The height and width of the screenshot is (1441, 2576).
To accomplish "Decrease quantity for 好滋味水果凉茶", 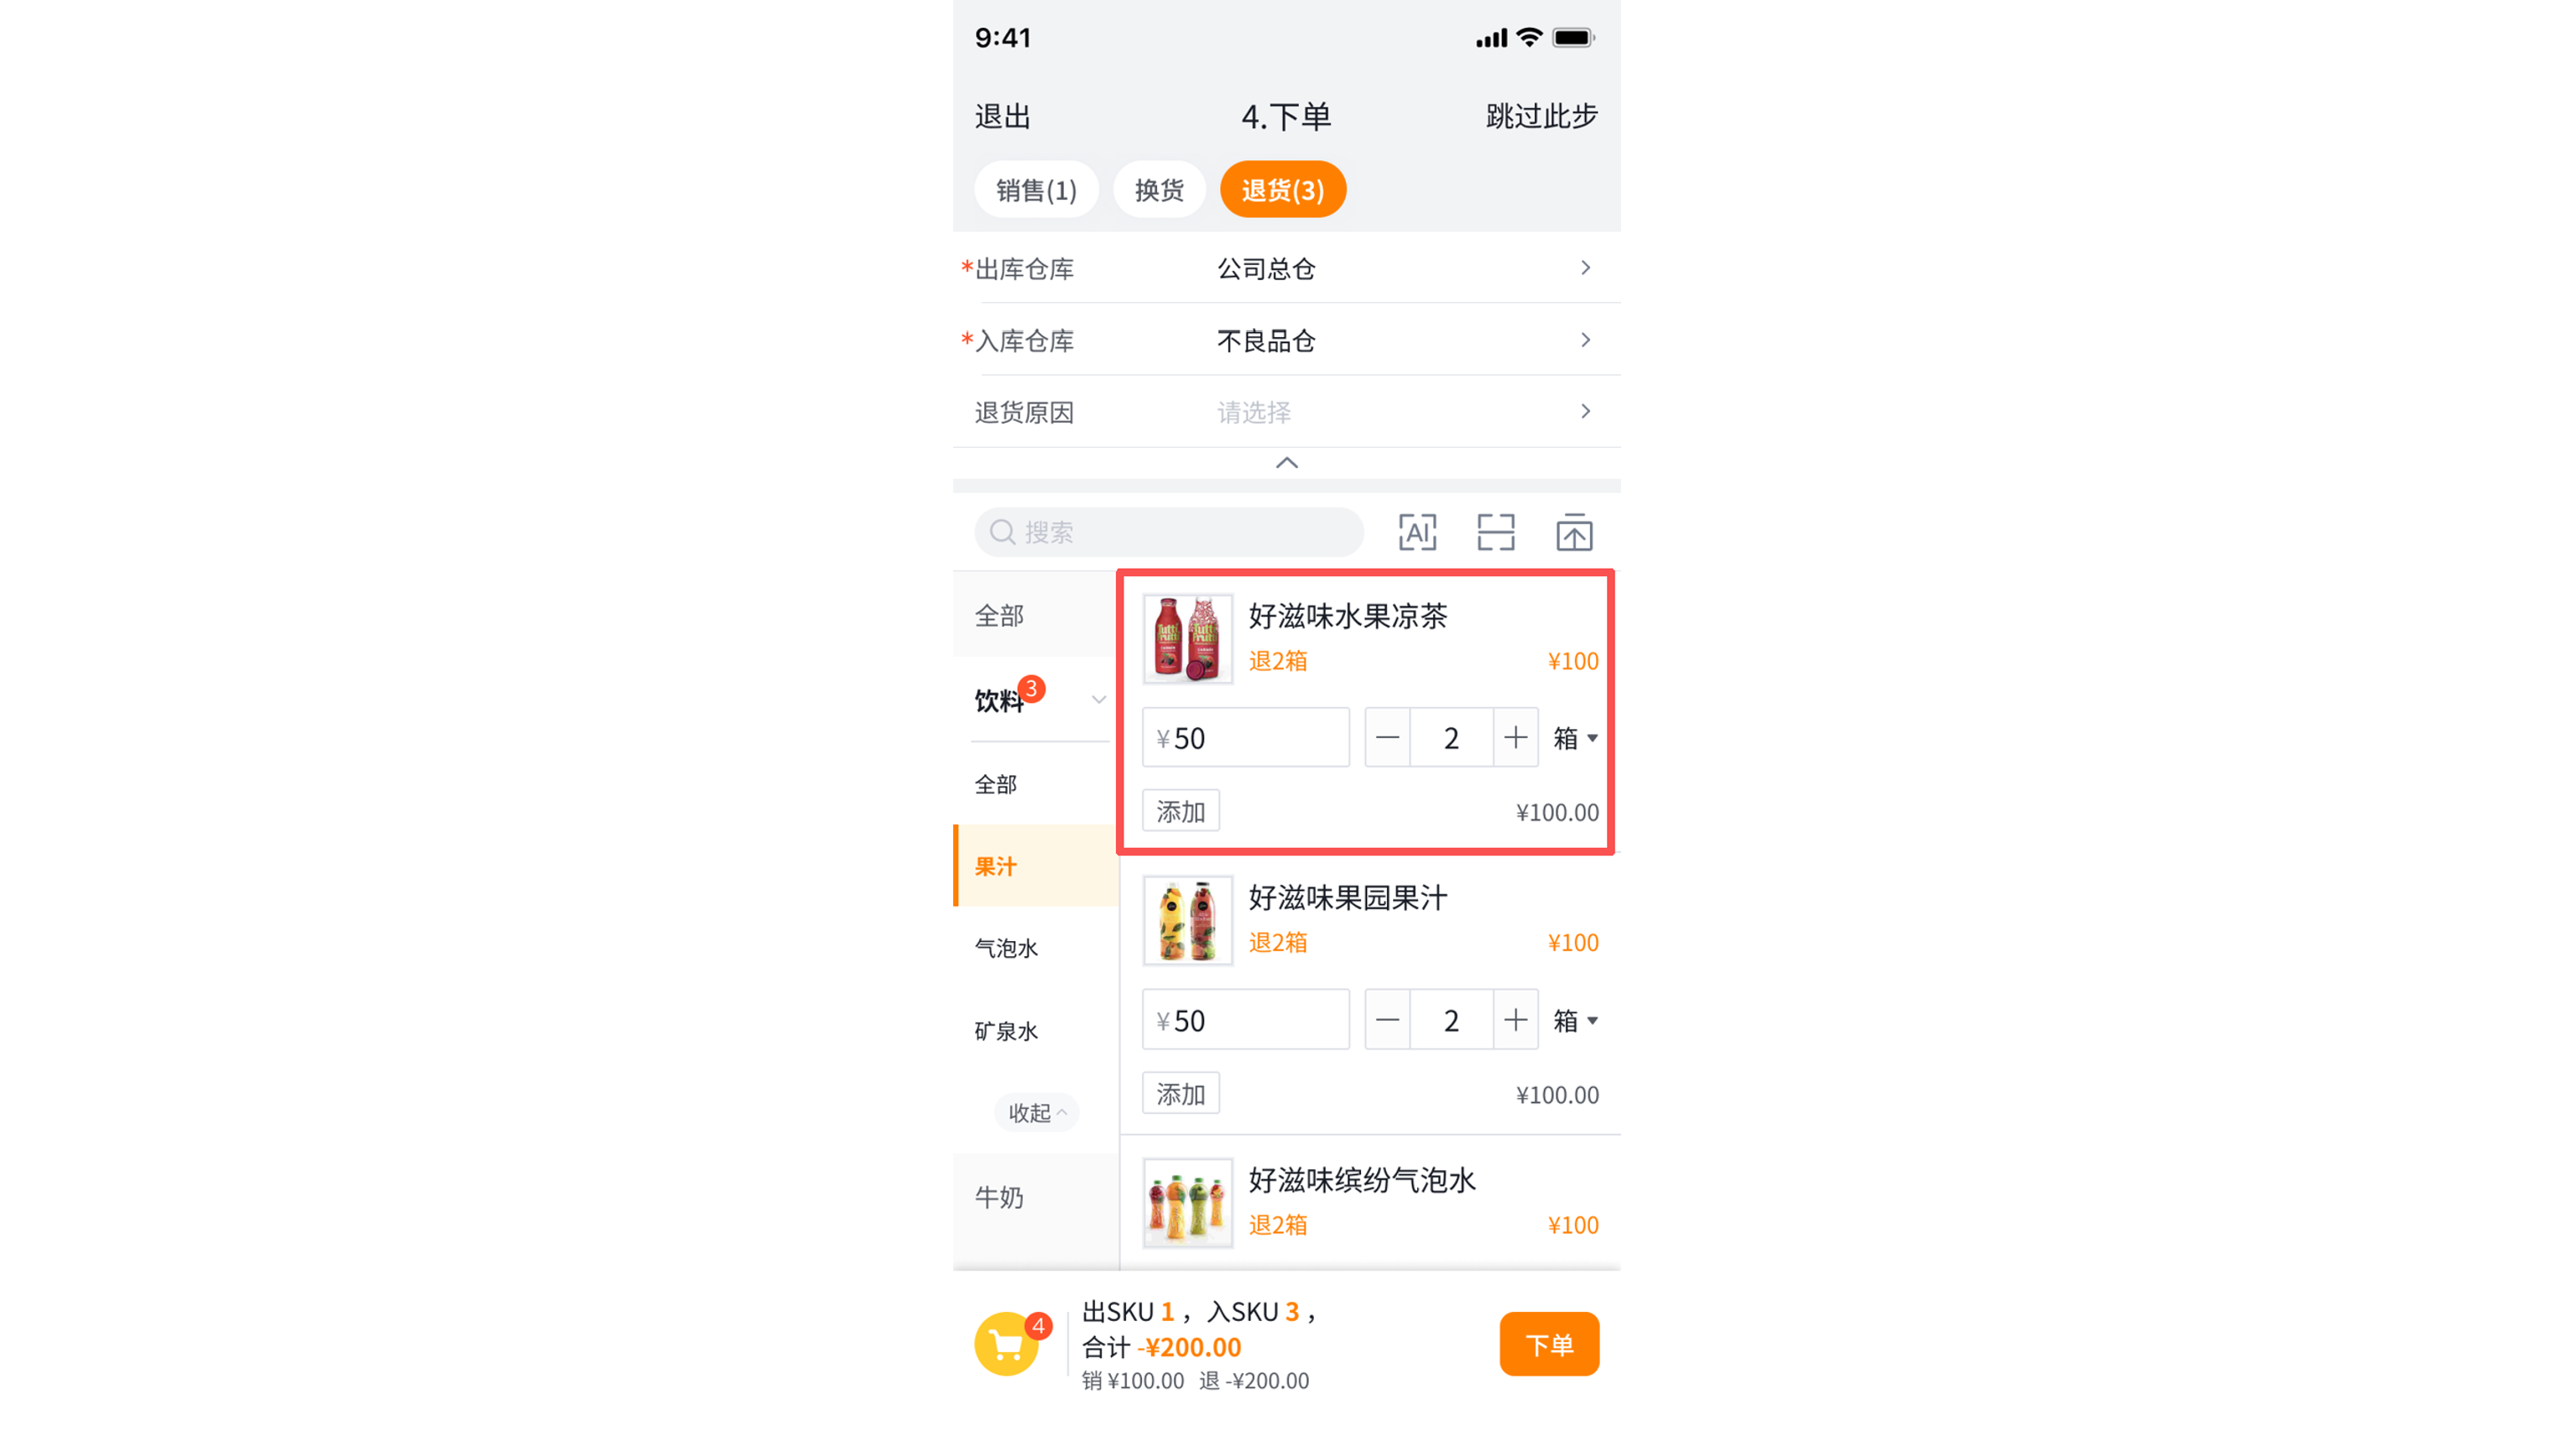I will pyautogui.click(x=1387, y=737).
